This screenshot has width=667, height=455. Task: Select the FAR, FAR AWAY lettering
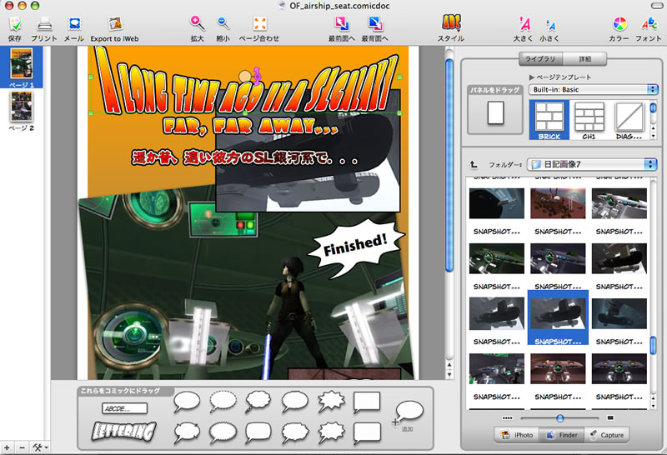point(251,127)
